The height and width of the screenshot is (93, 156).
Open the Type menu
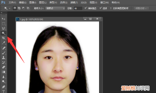[53, 3]
